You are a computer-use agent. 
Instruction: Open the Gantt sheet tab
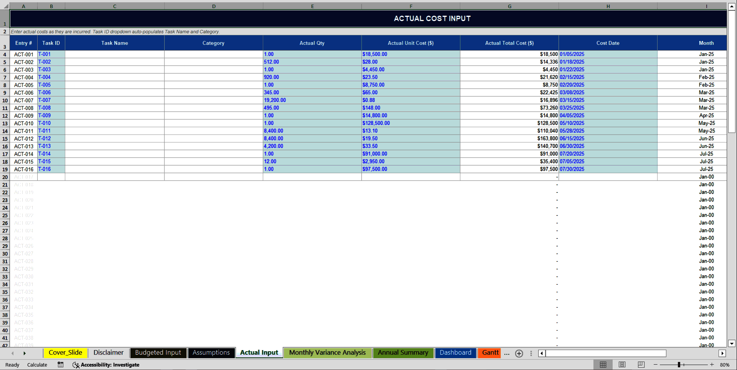(489, 353)
